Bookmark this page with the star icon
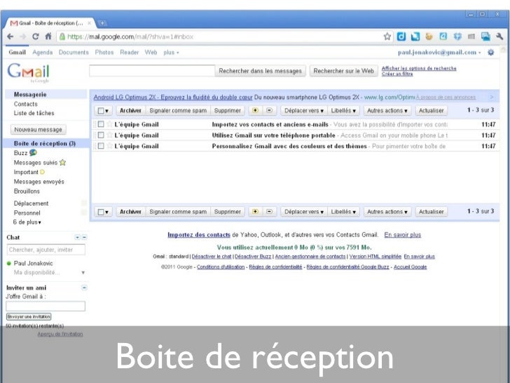Viewport: 510px width, 383px height. (x=387, y=36)
